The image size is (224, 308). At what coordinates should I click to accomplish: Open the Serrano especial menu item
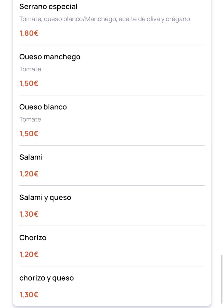pos(48,7)
